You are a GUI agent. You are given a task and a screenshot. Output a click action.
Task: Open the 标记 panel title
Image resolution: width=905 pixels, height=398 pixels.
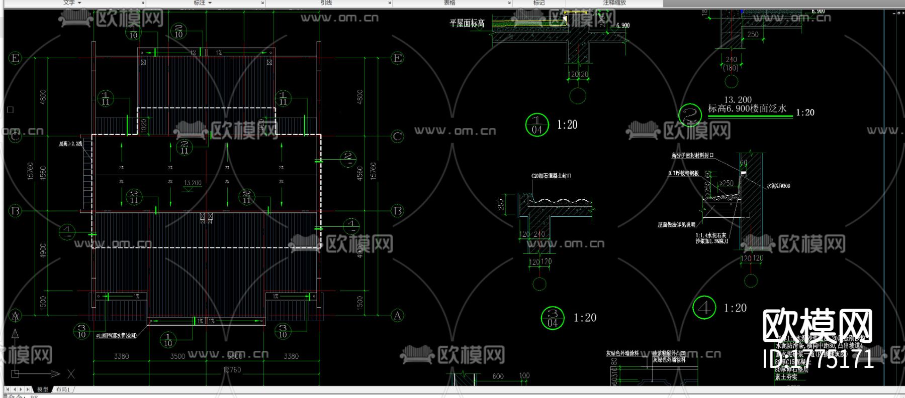pyautogui.click(x=539, y=3)
